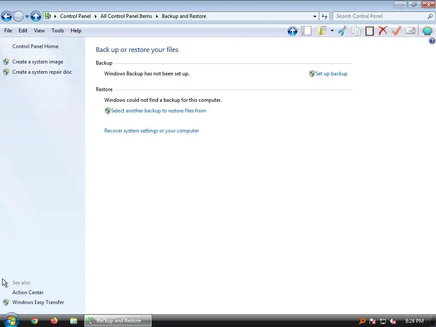This screenshot has width=436, height=327.
Task: Select the Control Panel breadcrumb
Action: pos(75,16)
